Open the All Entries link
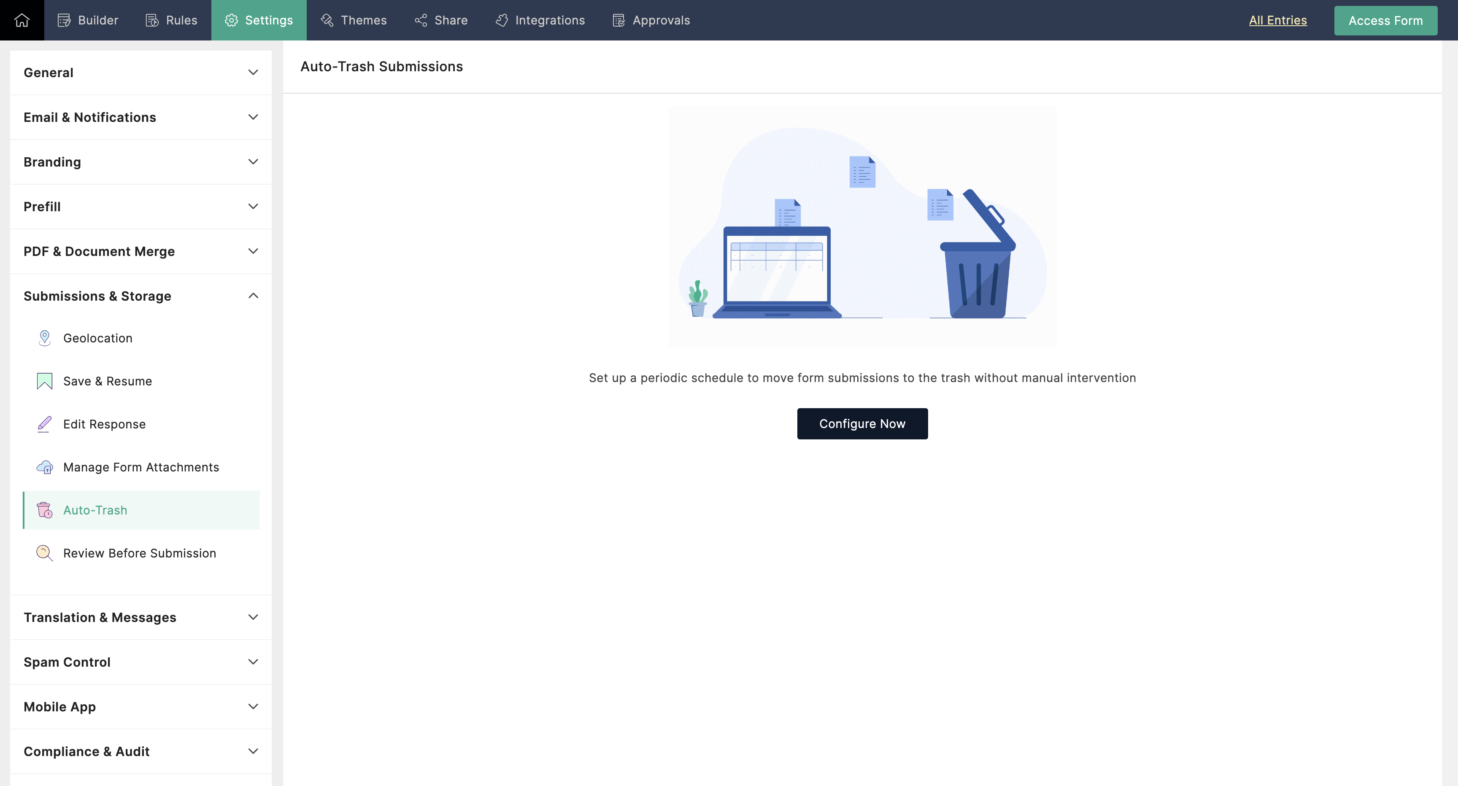 tap(1277, 20)
